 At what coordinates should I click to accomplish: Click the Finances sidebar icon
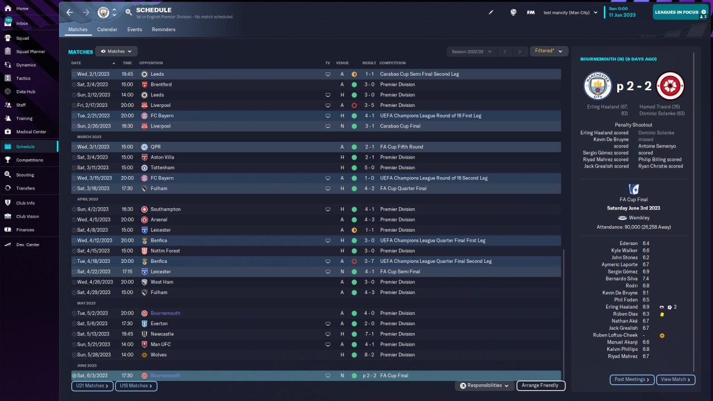click(x=8, y=230)
